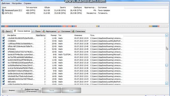
Task: Click the Готовность status text
Action: (103, 13)
